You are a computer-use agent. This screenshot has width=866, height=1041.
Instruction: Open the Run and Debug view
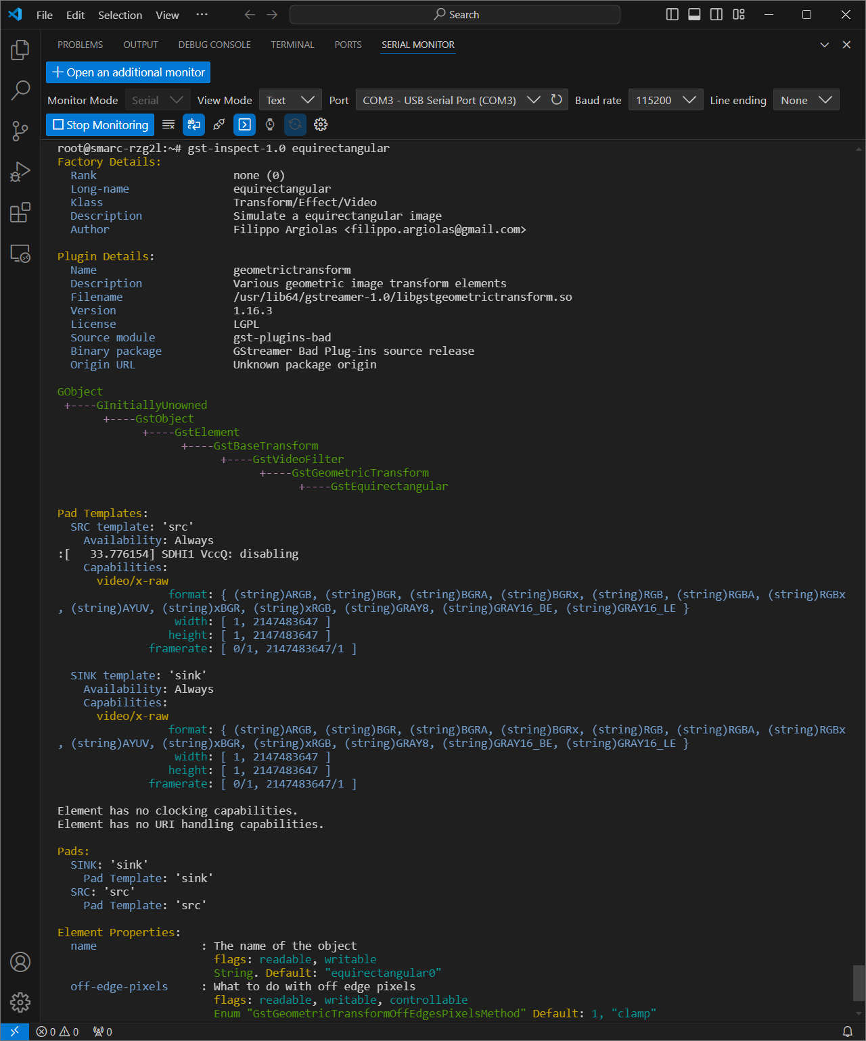[20, 172]
